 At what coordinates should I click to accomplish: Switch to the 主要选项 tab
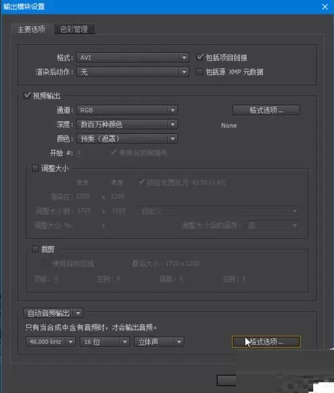[x=31, y=29]
